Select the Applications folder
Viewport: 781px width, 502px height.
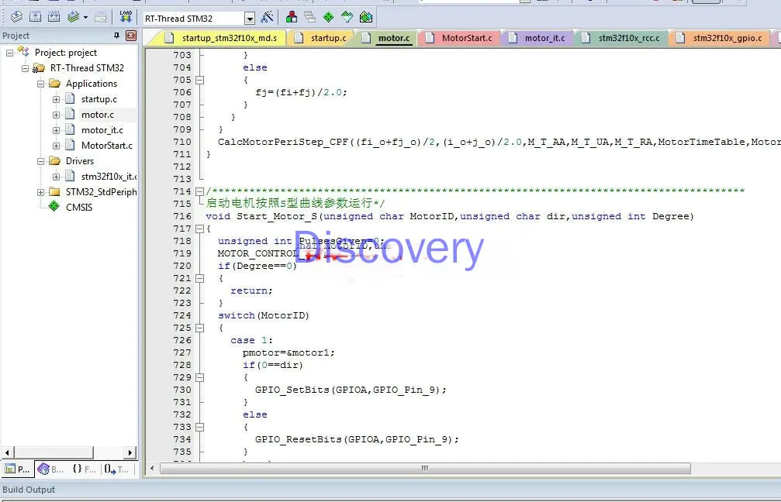[x=92, y=84]
